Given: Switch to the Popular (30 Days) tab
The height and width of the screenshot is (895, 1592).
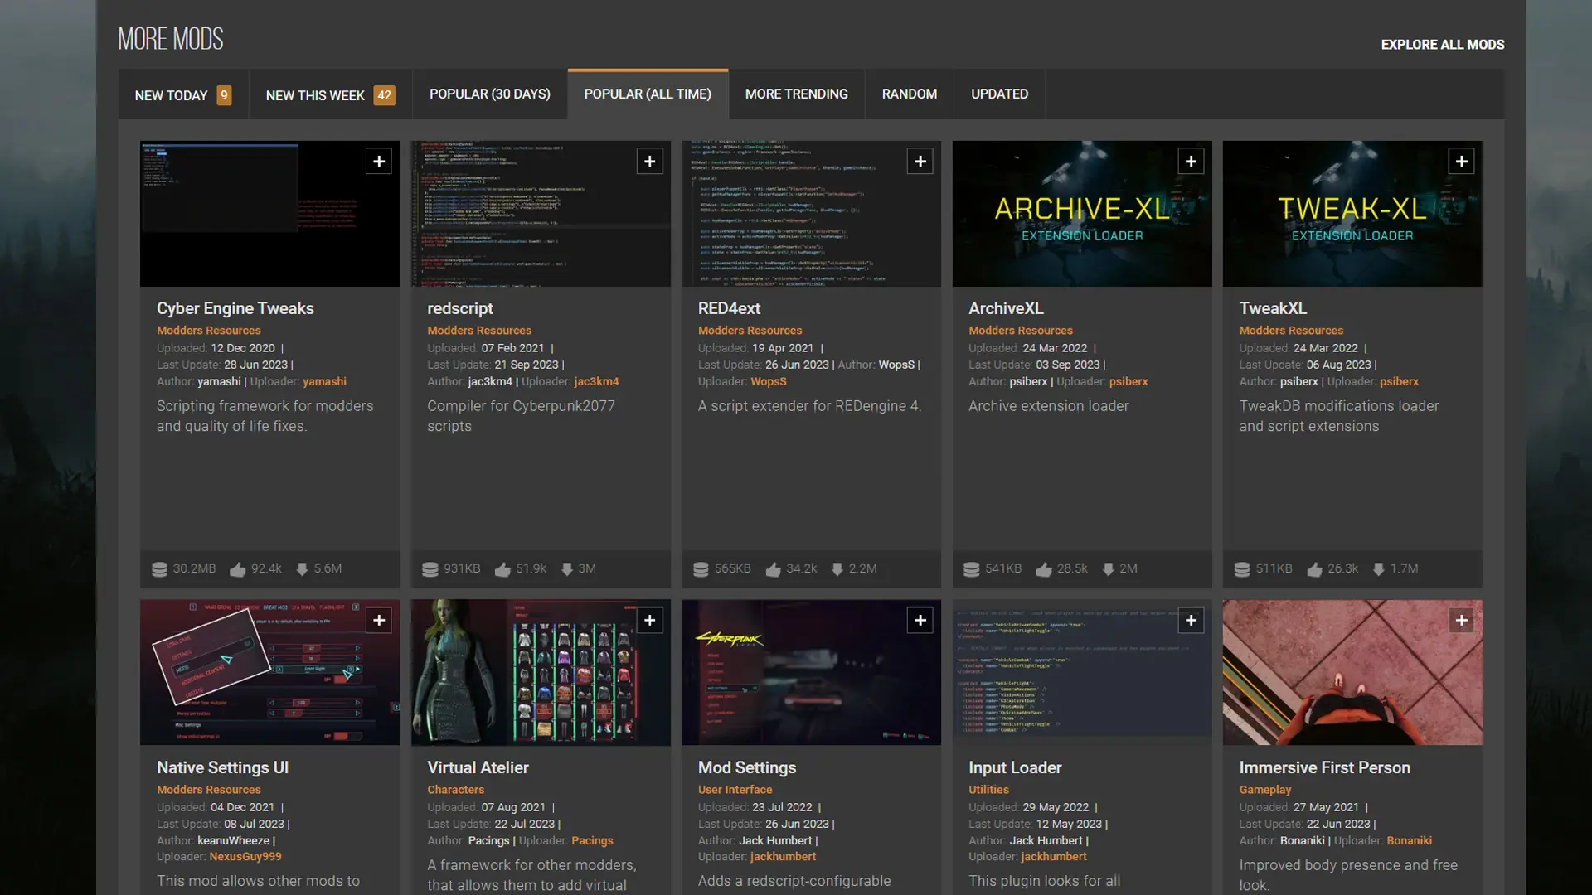Looking at the screenshot, I should [x=489, y=94].
